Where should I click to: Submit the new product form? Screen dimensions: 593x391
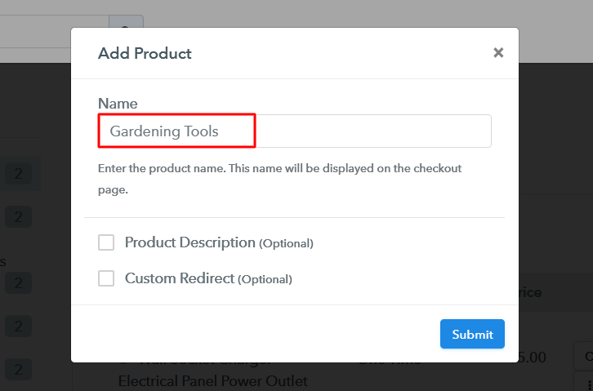pyautogui.click(x=472, y=334)
